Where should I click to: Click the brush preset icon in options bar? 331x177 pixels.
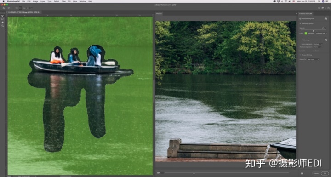[9, 8]
